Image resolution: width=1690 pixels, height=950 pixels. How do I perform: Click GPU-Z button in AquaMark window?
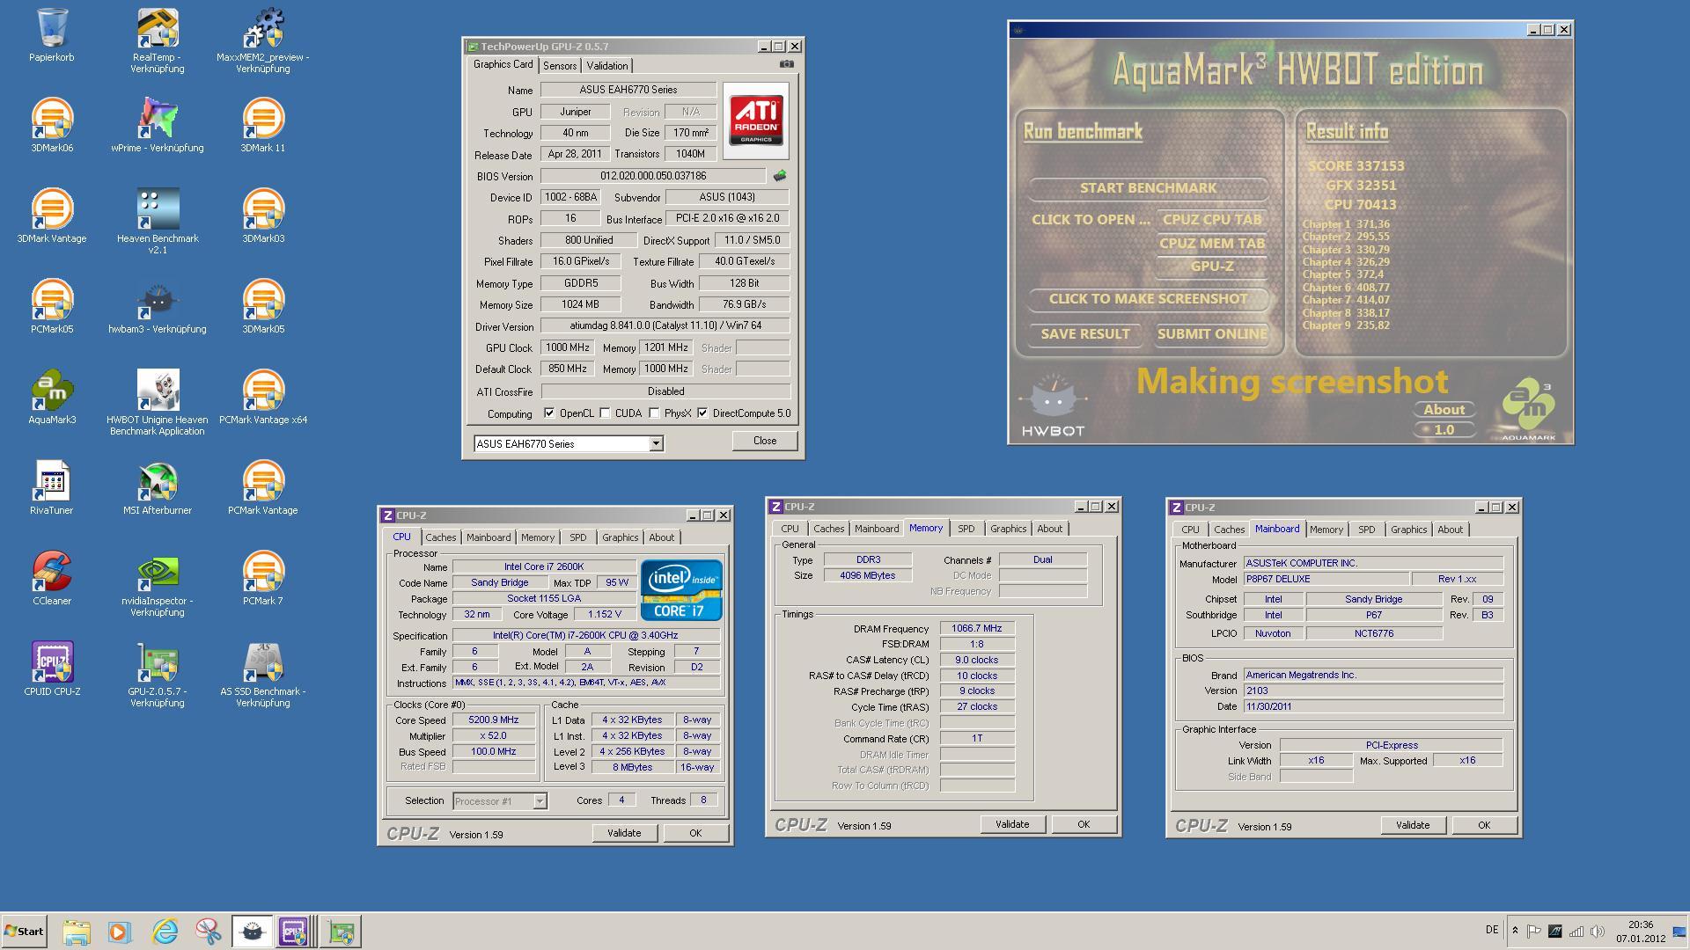(x=1212, y=267)
